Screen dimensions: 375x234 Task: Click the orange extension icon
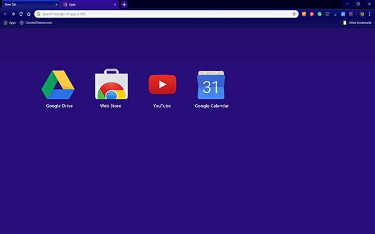[x=304, y=14]
